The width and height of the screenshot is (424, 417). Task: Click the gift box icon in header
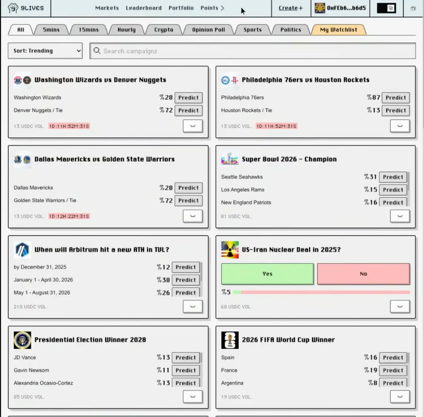point(413,8)
